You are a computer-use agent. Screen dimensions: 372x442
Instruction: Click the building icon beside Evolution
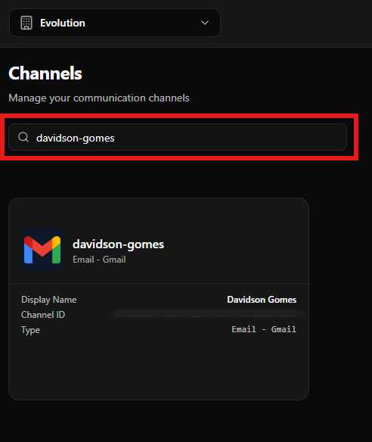[x=26, y=23]
